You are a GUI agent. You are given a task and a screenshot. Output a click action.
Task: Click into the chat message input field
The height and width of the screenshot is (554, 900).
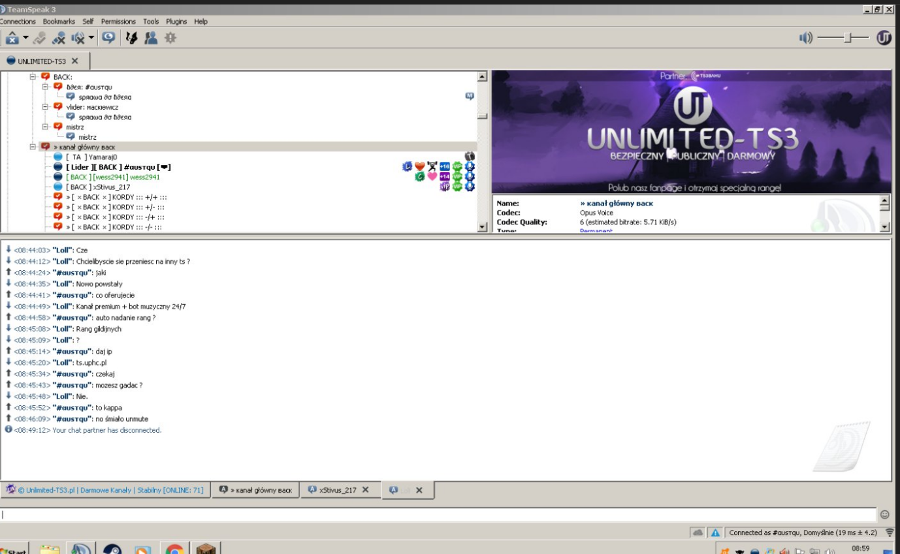point(438,514)
